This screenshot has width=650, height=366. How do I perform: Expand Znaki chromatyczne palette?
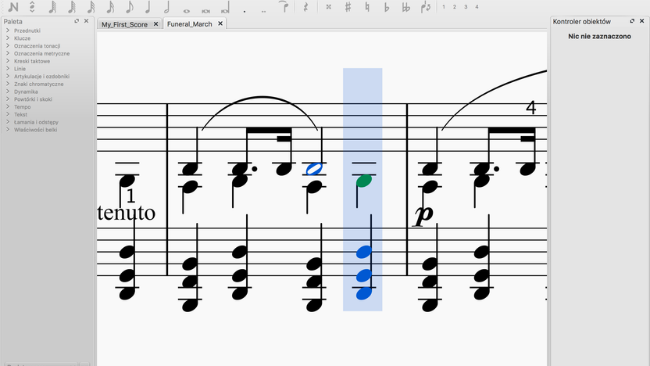[8, 84]
